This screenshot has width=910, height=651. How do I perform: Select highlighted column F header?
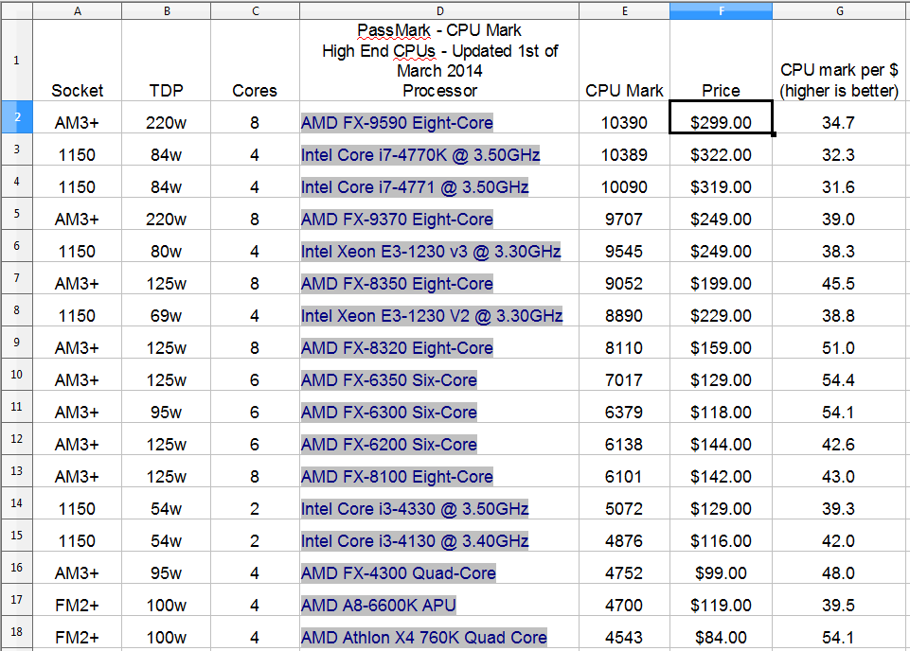point(721,11)
